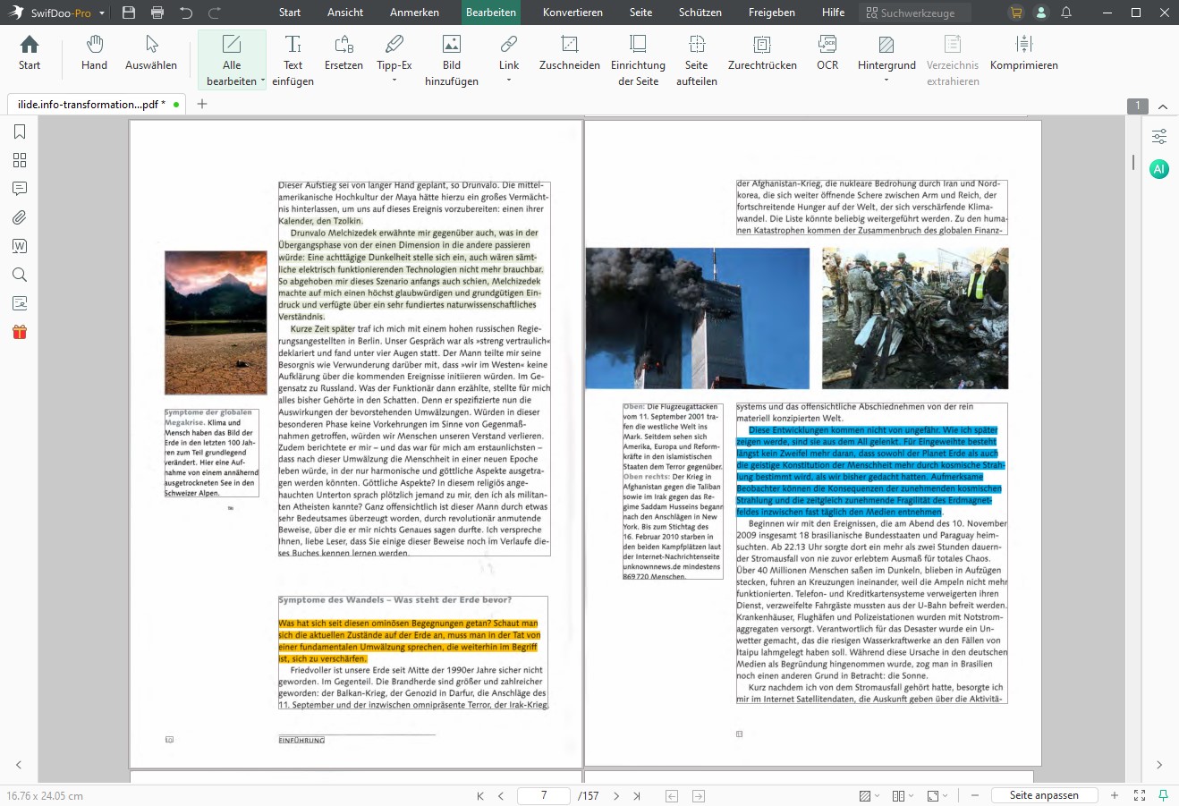Open the user account icon
This screenshot has height=806, width=1179.
click(x=1041, y=13)
